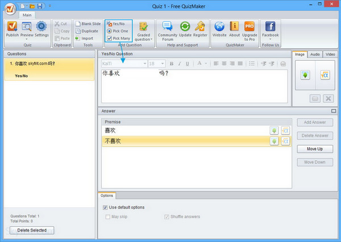The width and height of the screenshot is (341, 242).
Task: Switch to the Audio tab
Action: 315,54
